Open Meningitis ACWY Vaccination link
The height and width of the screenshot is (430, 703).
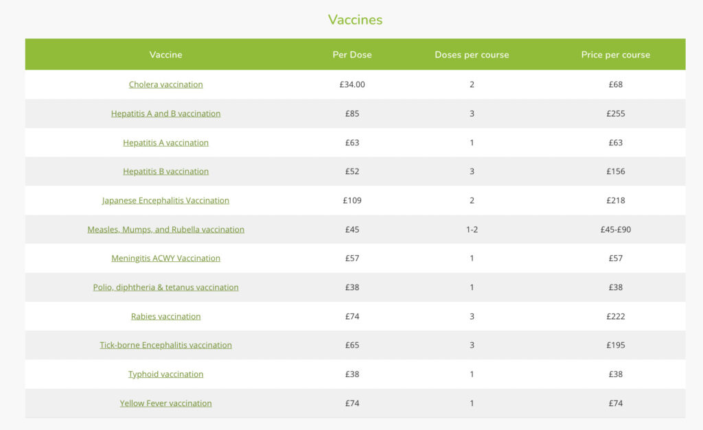click(x=165, y=259)
